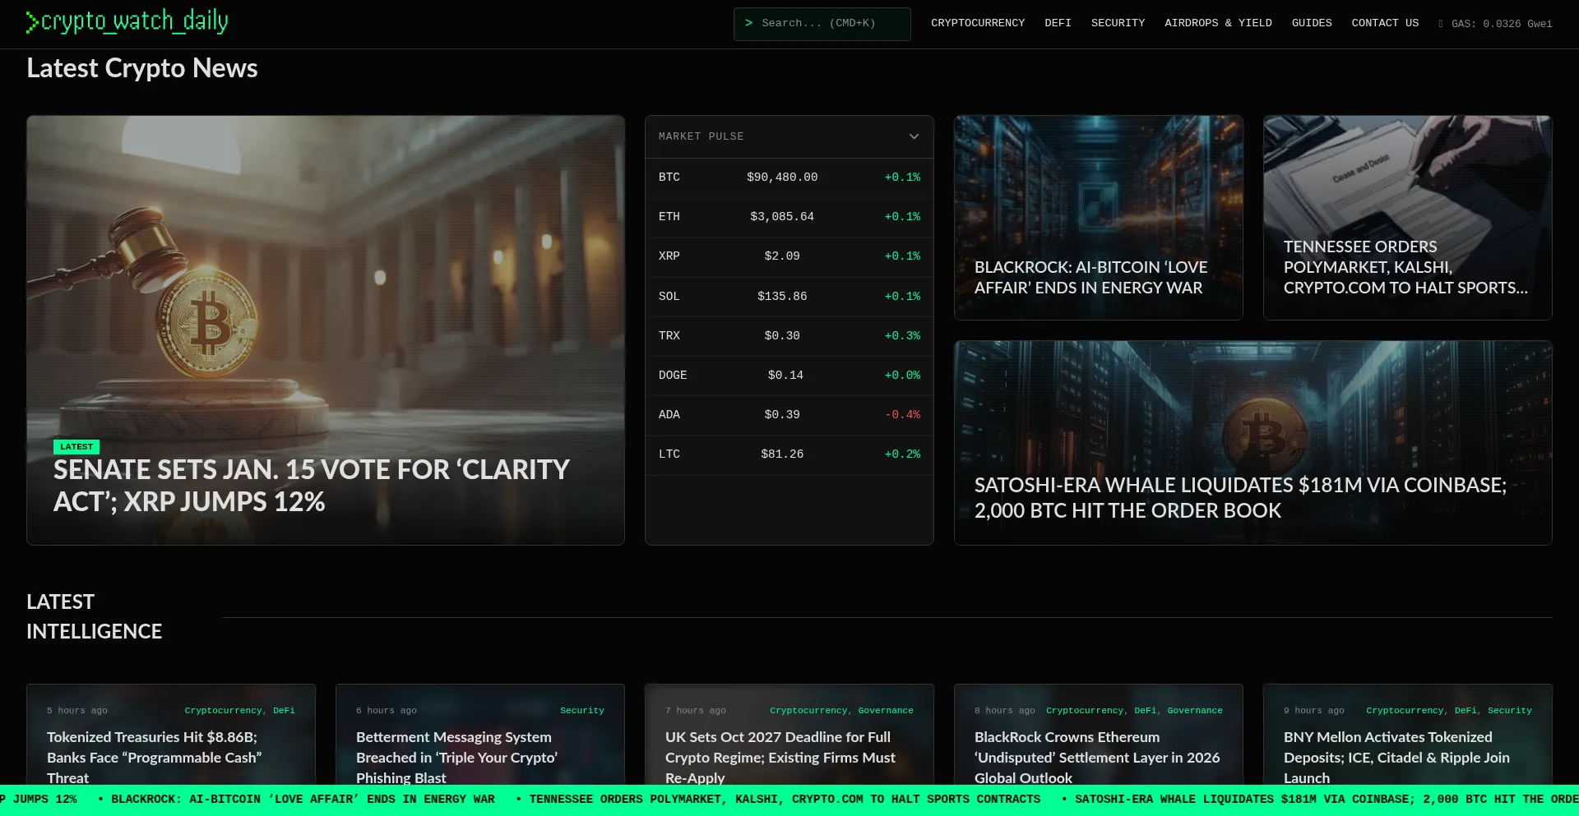The width and height of the screenshot is (1579, 816).
Task: Click the Security tag on the Betterment story
Action: tap(582, 711)
